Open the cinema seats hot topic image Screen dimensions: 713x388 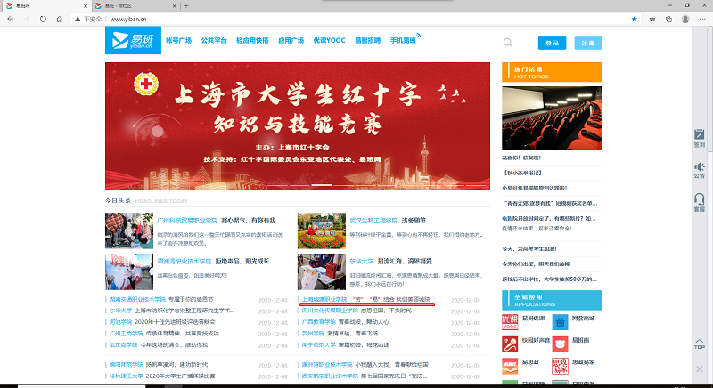point(552,118)
